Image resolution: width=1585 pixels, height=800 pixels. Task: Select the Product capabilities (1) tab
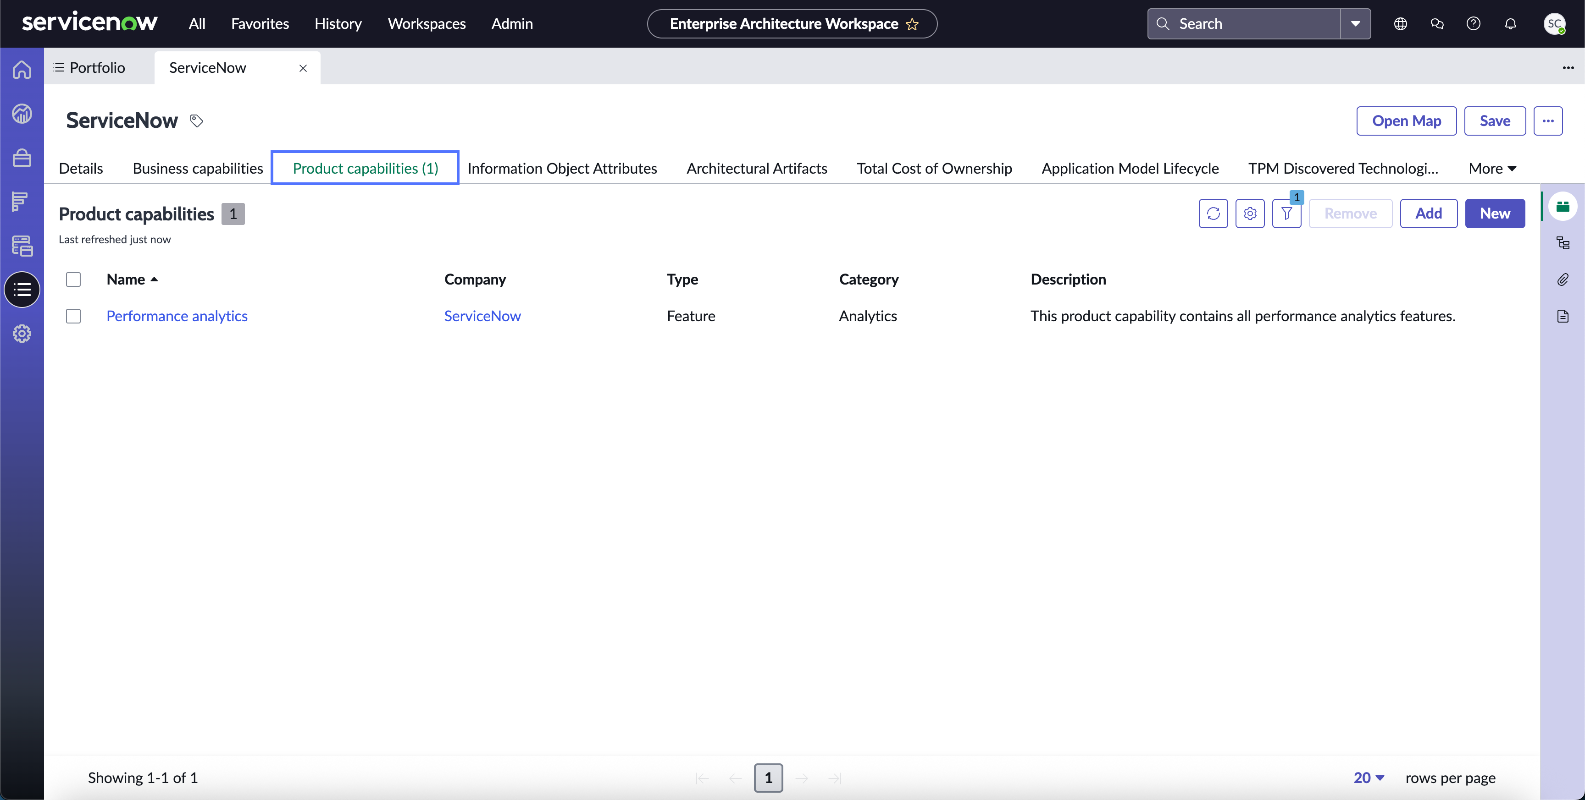[366, 168]
